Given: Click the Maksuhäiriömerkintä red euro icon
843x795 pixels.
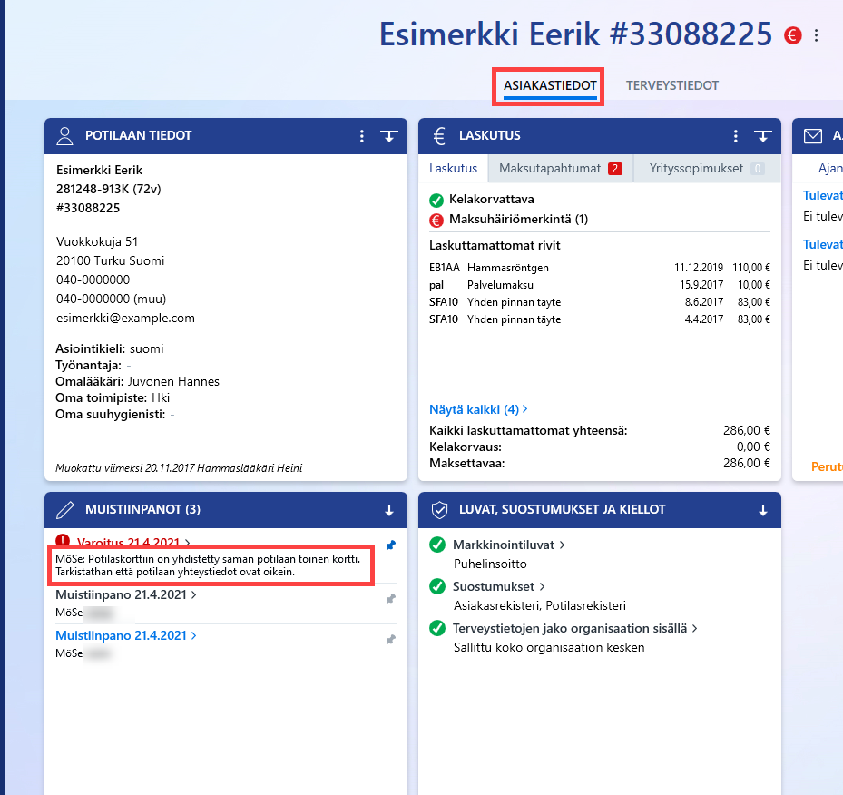Looking at the screenshot, I should pyautogui.click(x=436, y=220).
